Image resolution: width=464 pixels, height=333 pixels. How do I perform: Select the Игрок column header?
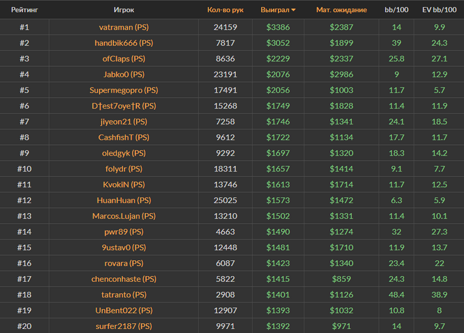pyautogui.click(x=124, y=10)
